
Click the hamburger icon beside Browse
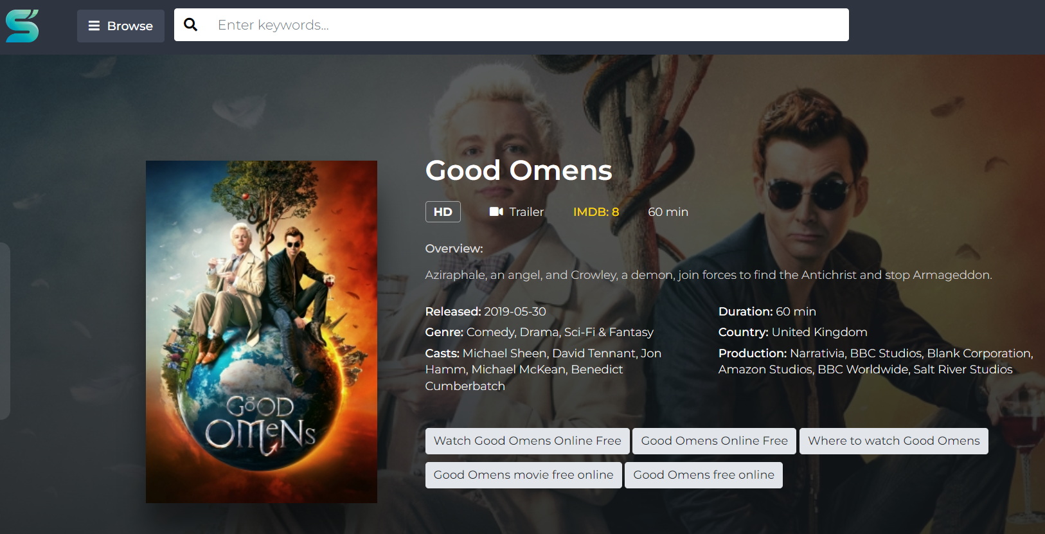(x=94, y=26)
